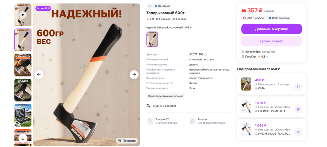Copy the article number 420771393
Image resolution: width=327 pixels, height=147 pixels.
coord(206,54)
